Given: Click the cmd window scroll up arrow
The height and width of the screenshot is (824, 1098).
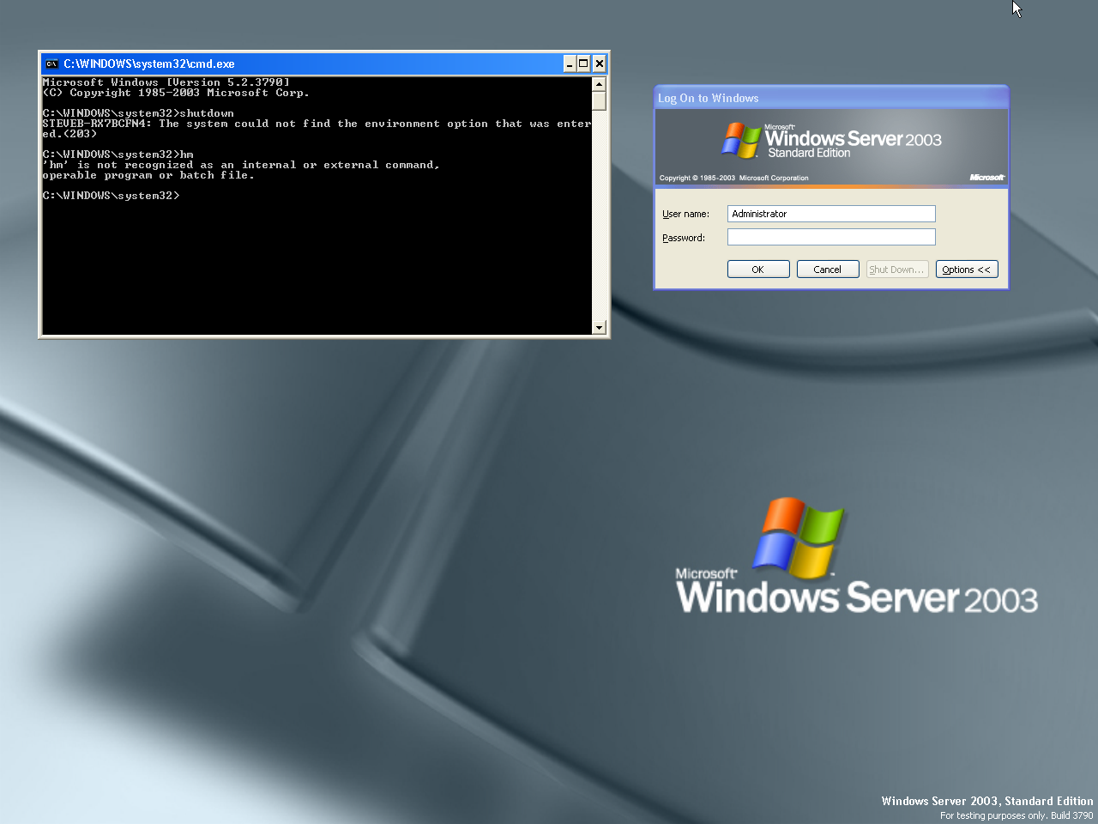Looking at the screenshot, I should 599,83.
